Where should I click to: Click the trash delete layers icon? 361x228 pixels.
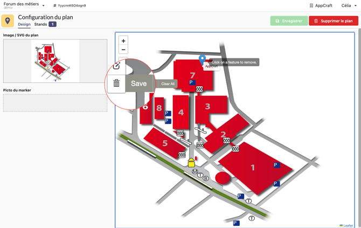(116, 84)
